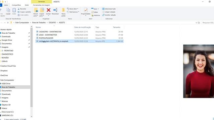Screen dimensions: 214x120
Task: Open the Novo item dropdown
Action: coord(73,9)
